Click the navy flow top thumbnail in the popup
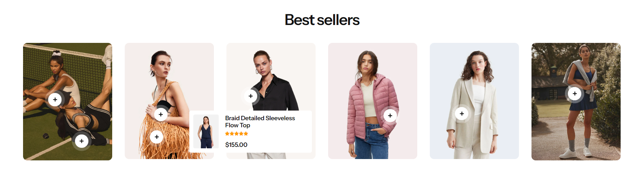The width and height of the screenshot is (642, 182). click(206, 131)
